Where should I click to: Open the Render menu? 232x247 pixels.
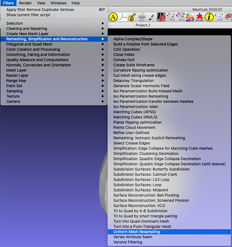(26, 3)
